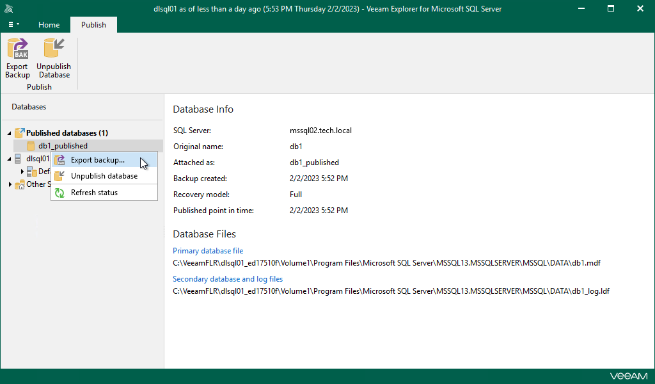Open the main application menu dropdown
This screenshot has height=384, width=655.
(x=13, y=24)
